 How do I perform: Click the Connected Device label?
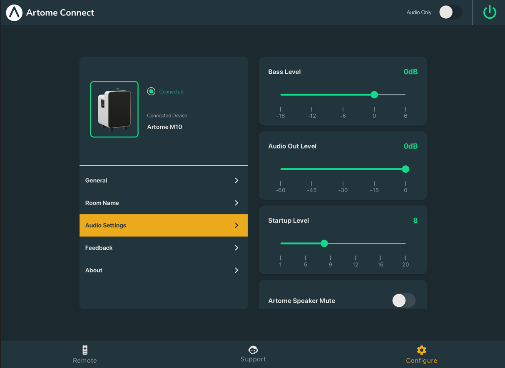167,115
